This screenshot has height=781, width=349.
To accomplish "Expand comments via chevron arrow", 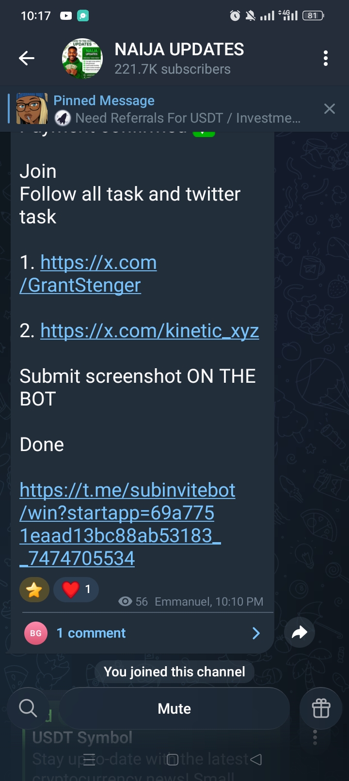I will pyautogui.click(x=256, y=633).
